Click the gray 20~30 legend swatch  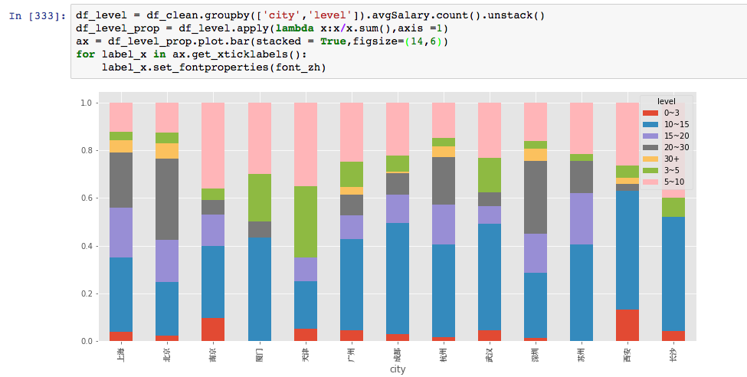click(650, 147)
